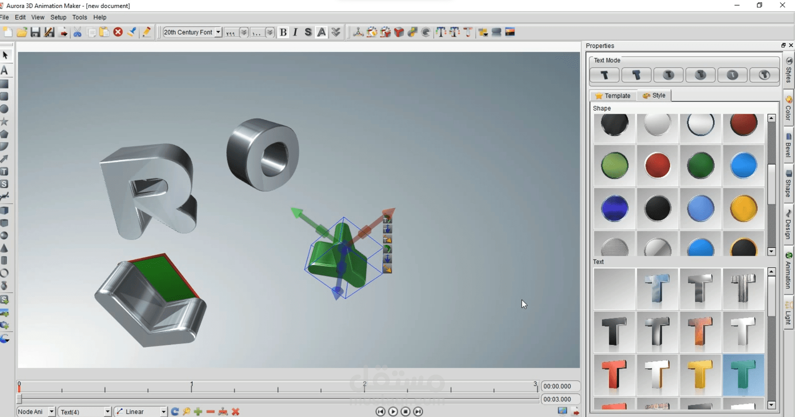Click the red circular delete icon
This screenshot has height=417, width=795.
pos(118,32)
